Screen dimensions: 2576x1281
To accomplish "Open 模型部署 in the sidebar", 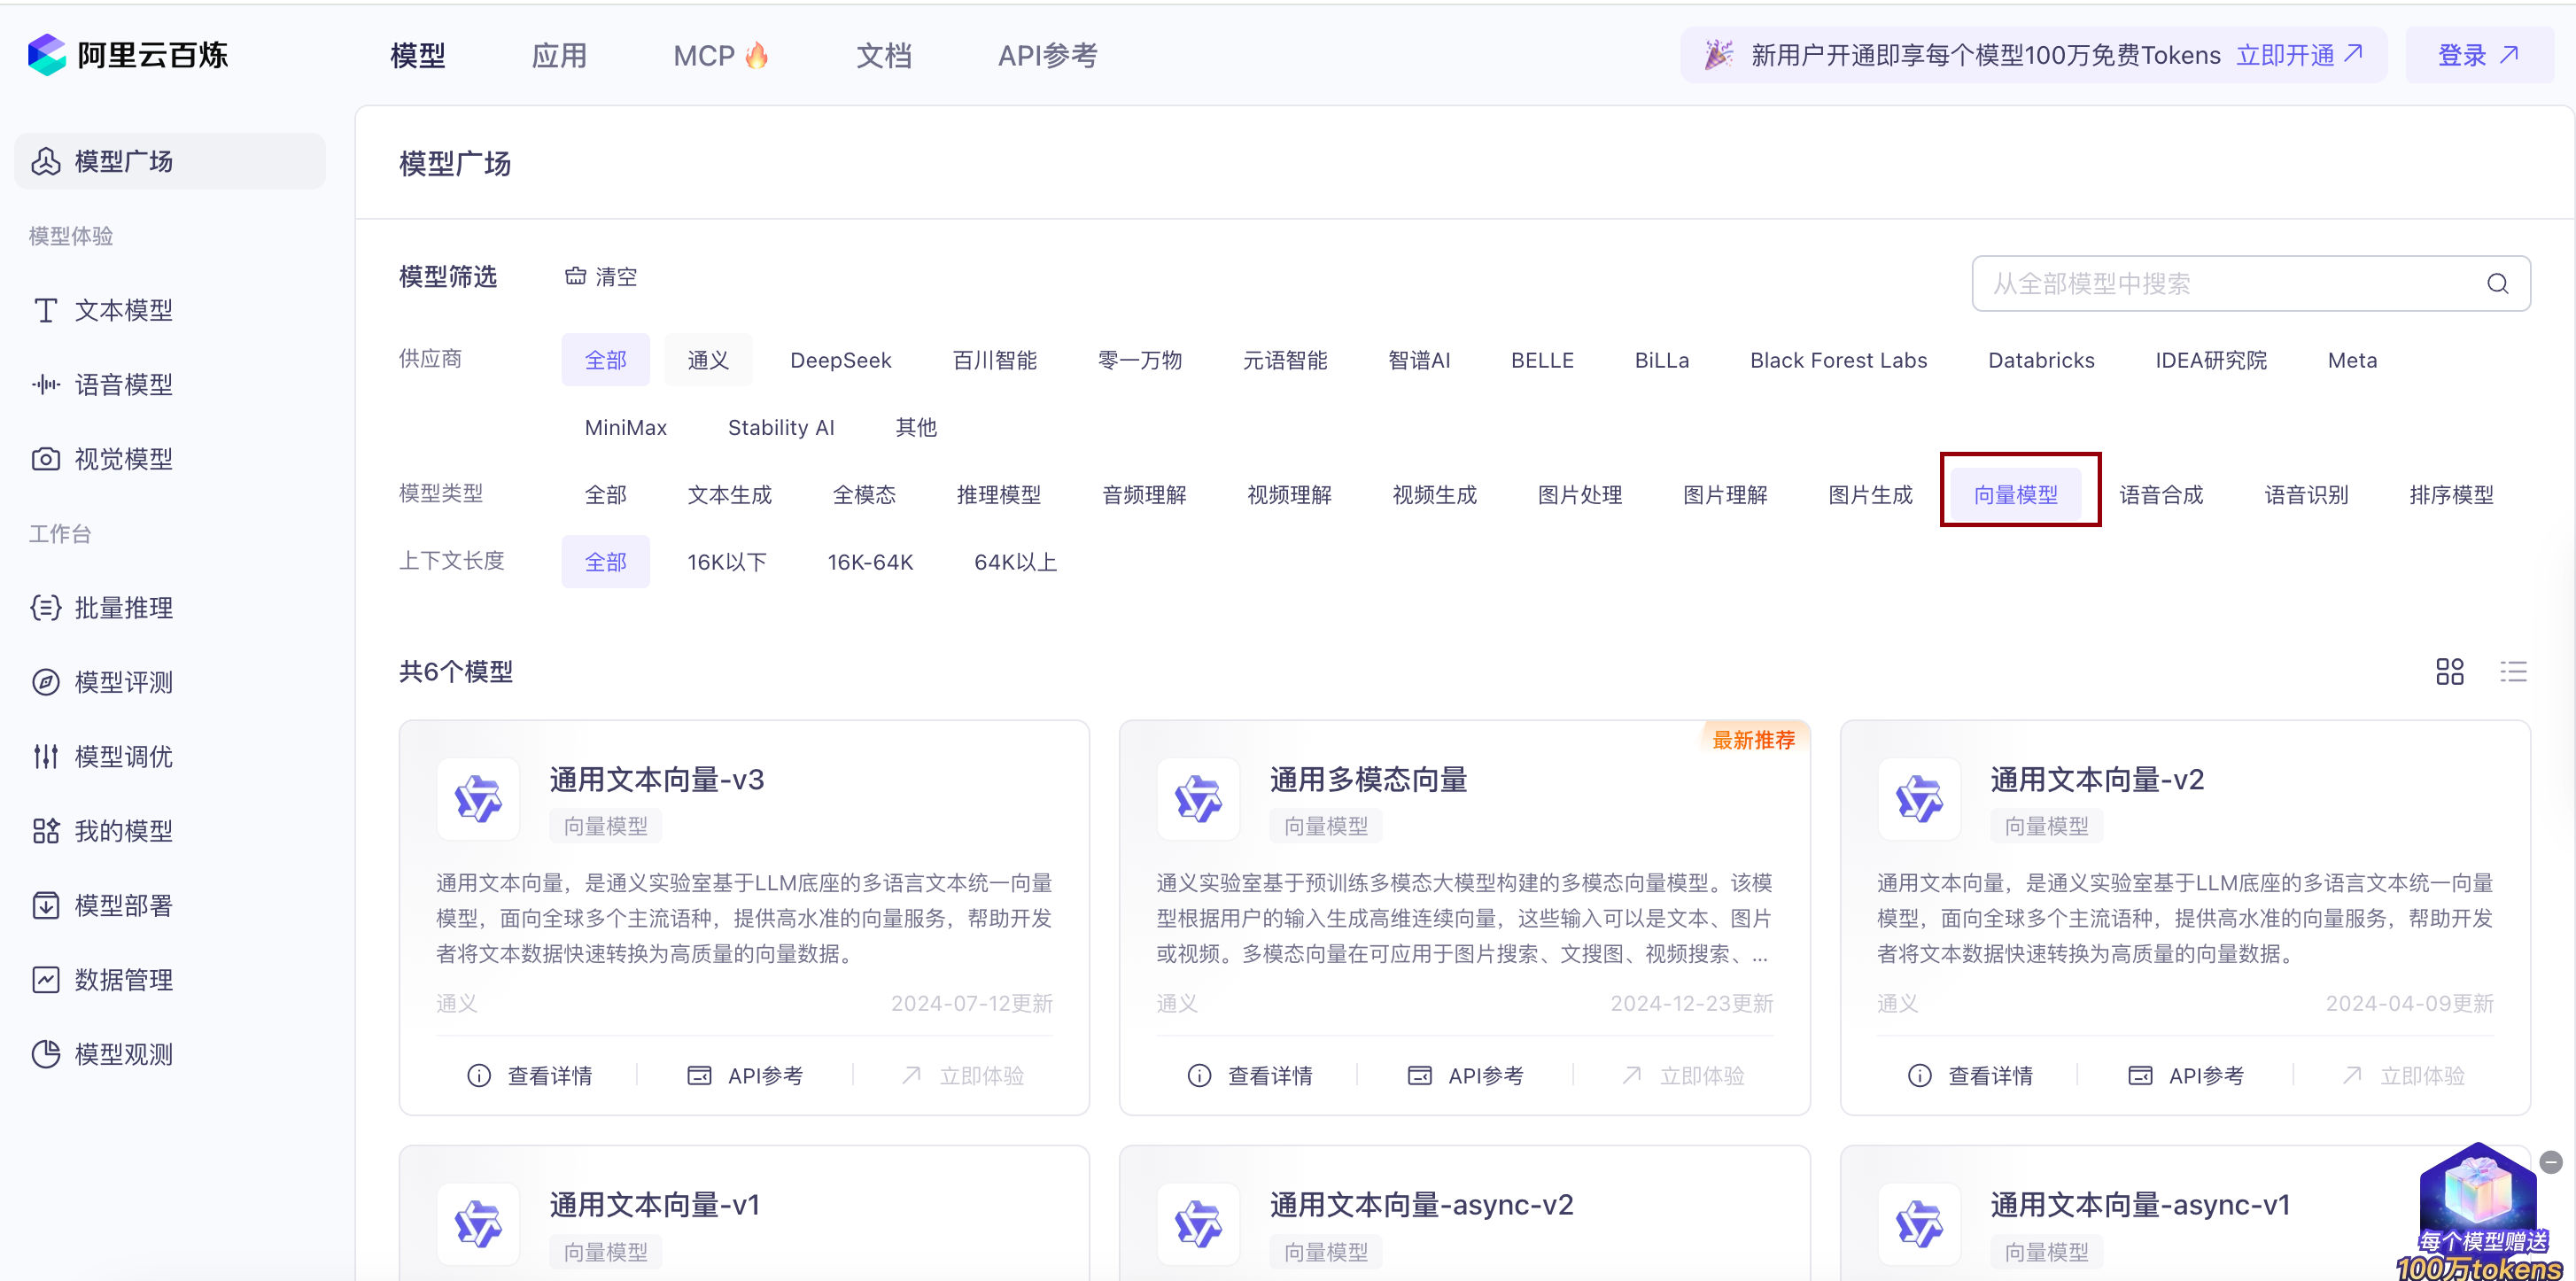I will pos(170,905).
